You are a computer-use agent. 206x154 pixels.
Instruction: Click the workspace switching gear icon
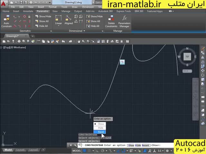(x=167, y=151)
